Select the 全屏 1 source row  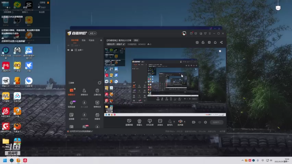pos(85,50)
